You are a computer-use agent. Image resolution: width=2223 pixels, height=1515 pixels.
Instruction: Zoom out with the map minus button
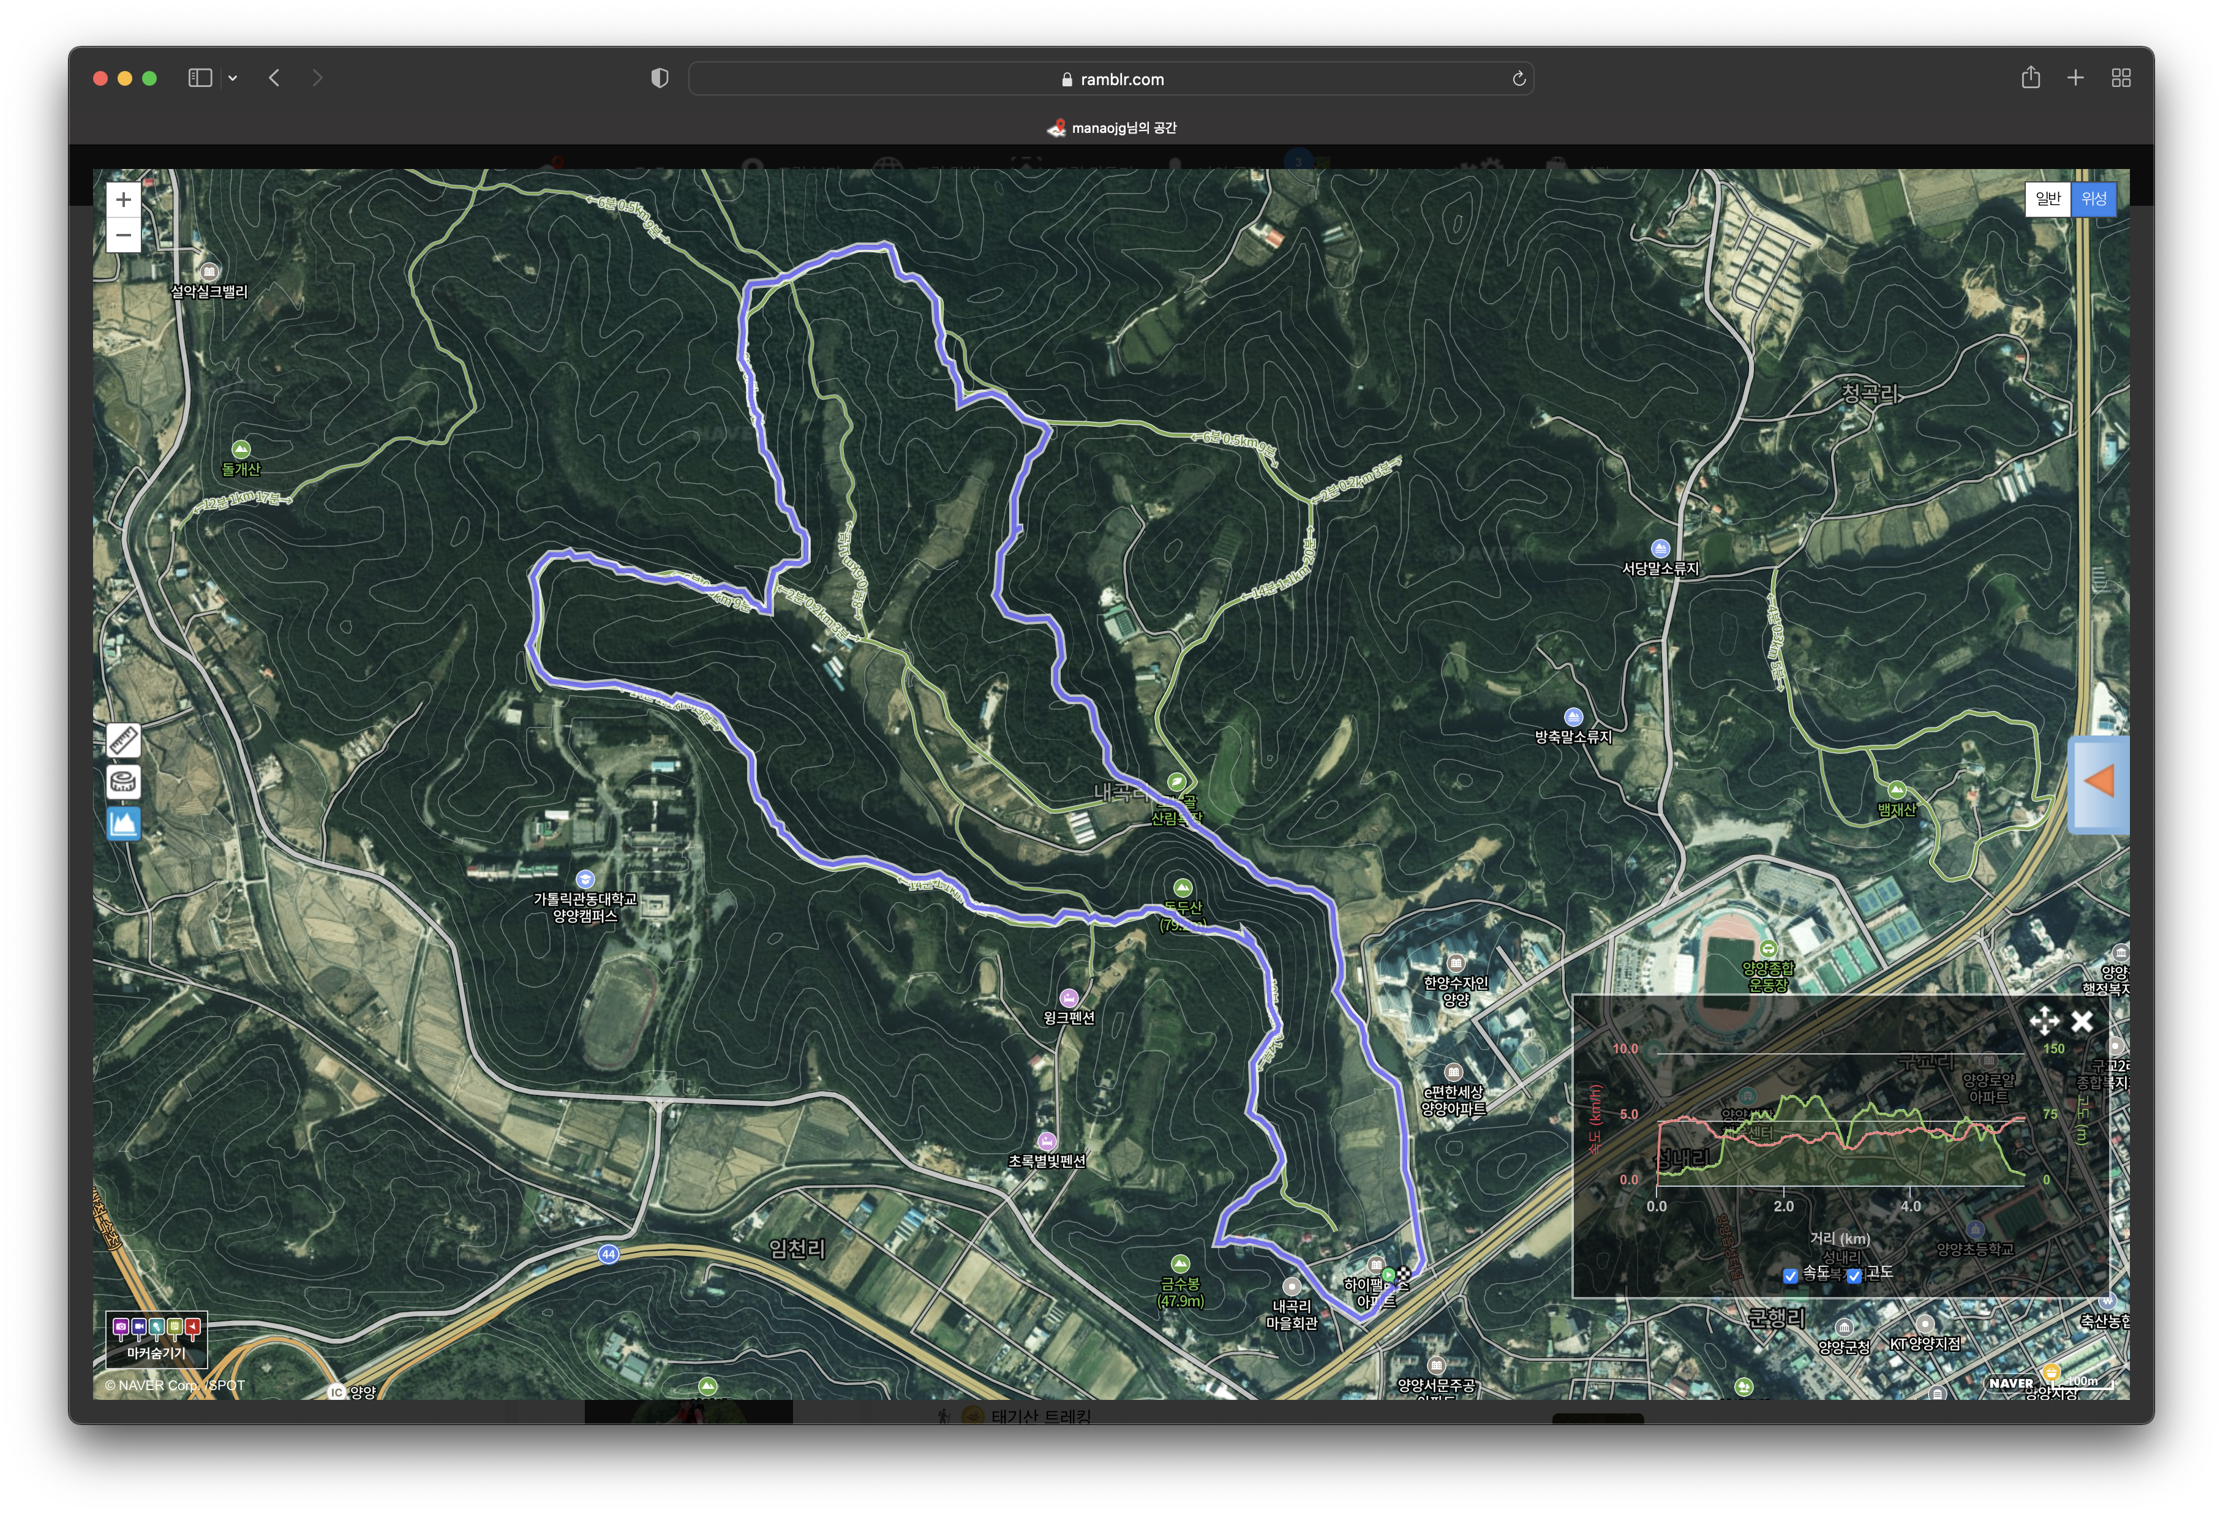[123, 235]
